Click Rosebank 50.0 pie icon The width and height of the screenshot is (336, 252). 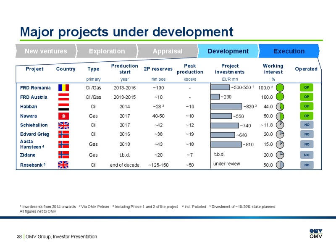280,165
